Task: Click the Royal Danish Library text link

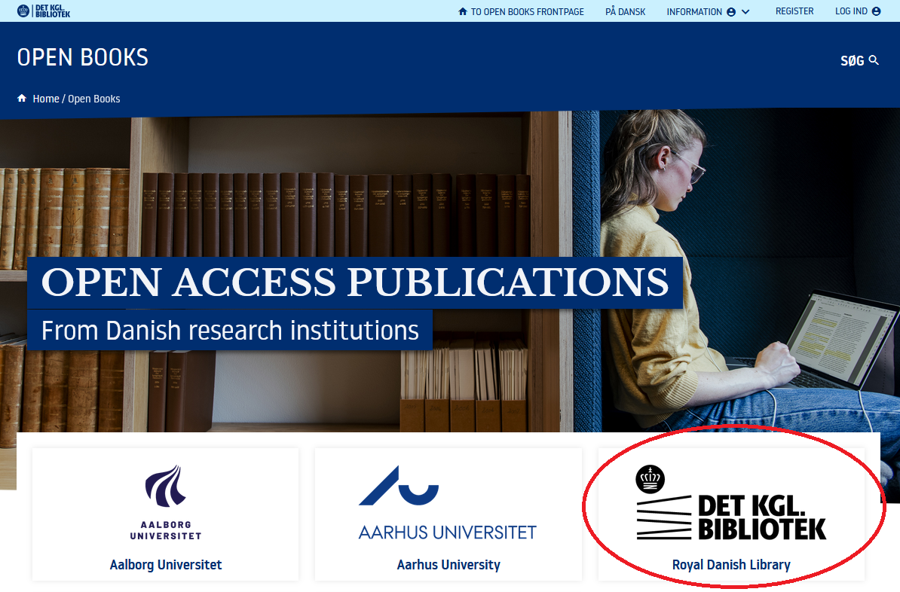Action: 731,564
